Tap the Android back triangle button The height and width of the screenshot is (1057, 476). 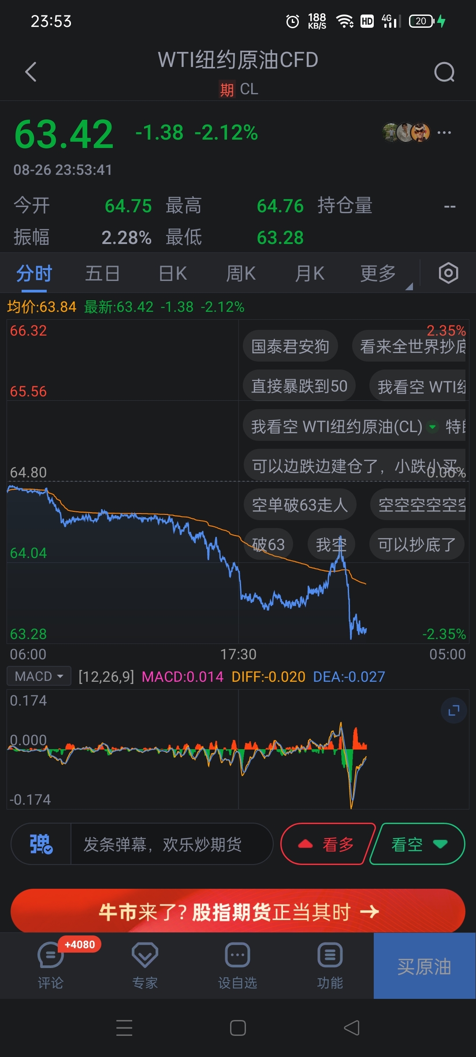click(352, 1028)
